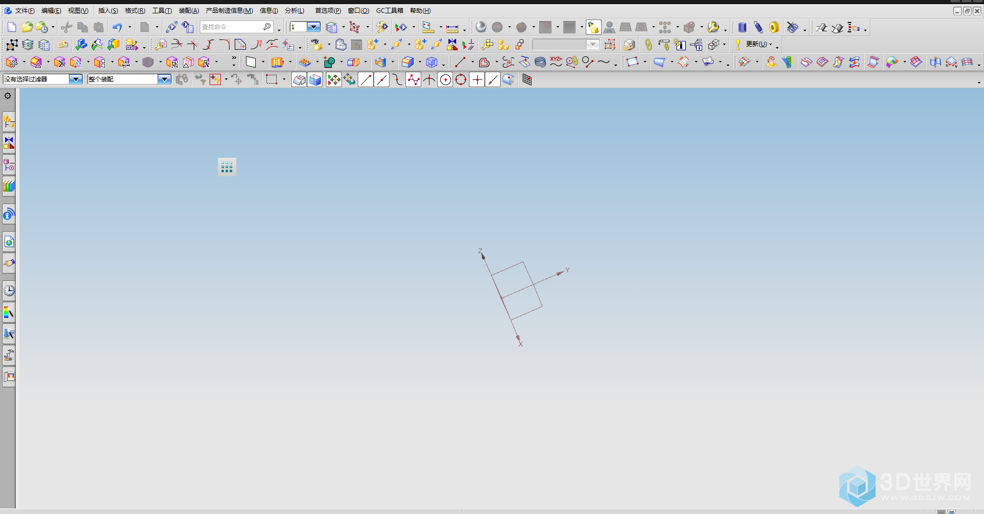This screenshot has width=984, height=514.
Task: Click the yellow gear wheel icon
Action: (774, 27)
